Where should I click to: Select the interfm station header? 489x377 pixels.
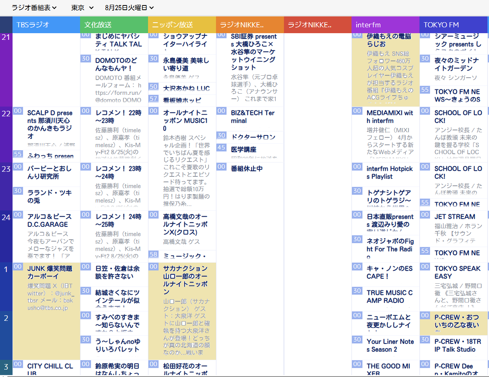385,25
